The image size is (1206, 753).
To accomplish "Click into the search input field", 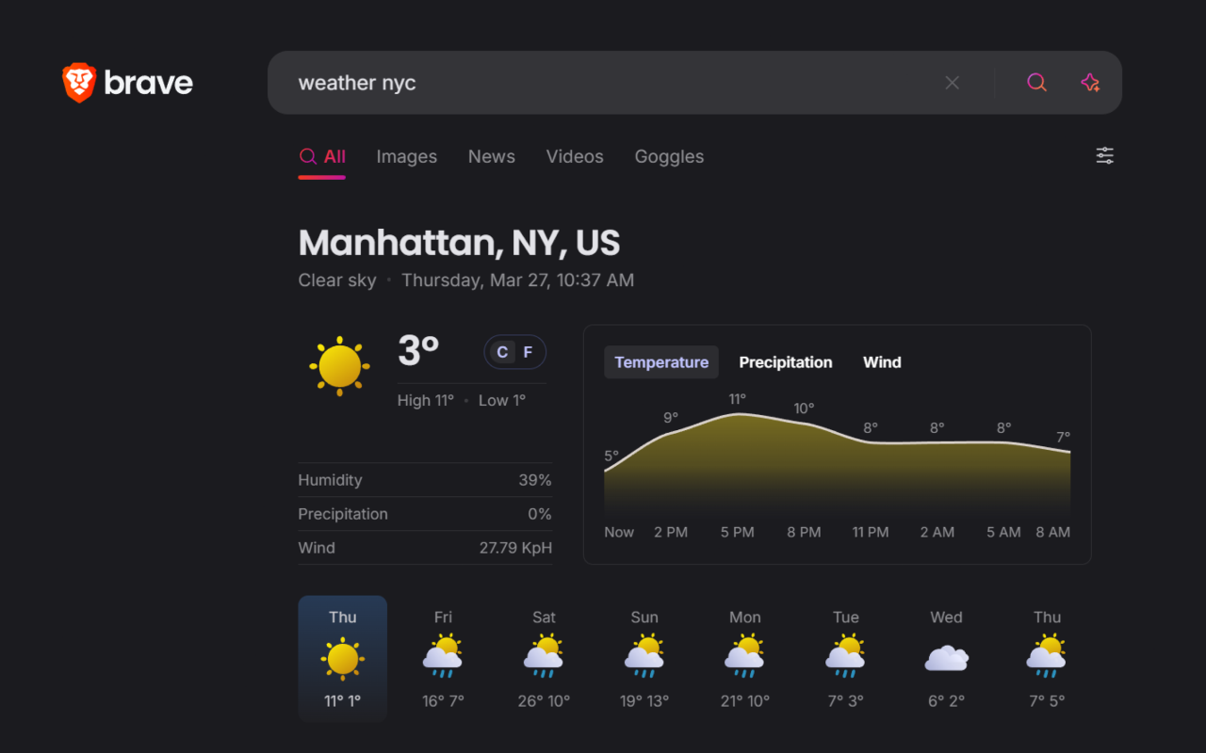I will pos(603,83).
